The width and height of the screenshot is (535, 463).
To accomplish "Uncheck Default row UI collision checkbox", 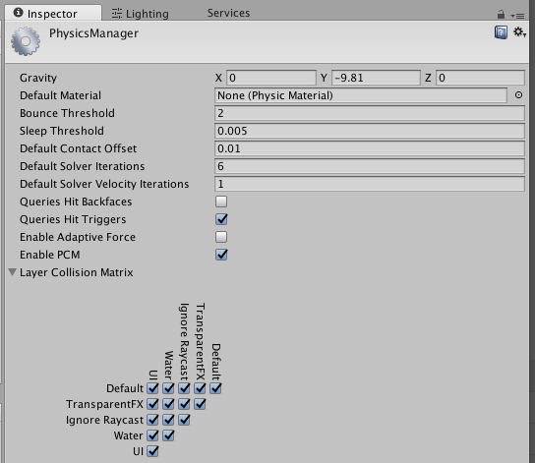I will pyautogui.click(x=152, y=388).
